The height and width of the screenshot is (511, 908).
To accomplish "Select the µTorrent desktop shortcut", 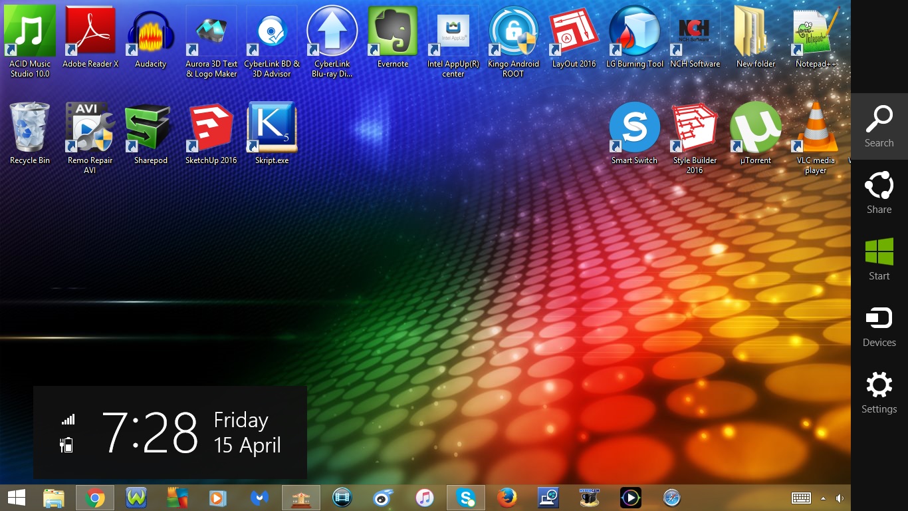I will tap(756, 134).
